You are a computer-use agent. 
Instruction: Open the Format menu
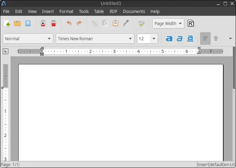66,11
